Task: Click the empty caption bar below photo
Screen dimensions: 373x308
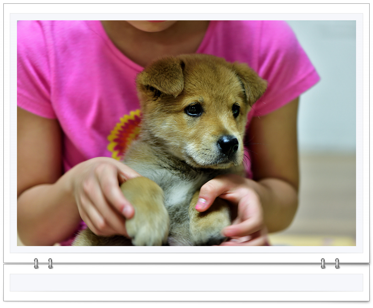Action: point(186,283)
